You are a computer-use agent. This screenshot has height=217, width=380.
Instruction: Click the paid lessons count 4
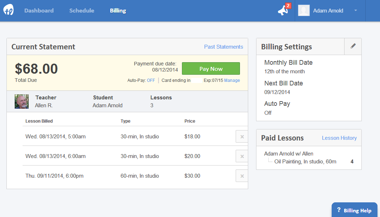(352, 162)
